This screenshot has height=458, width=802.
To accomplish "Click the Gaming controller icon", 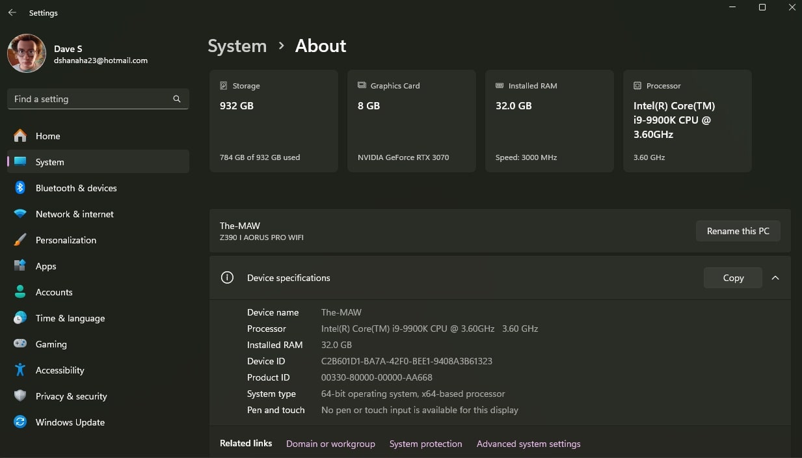I will [x=21, y=344].
